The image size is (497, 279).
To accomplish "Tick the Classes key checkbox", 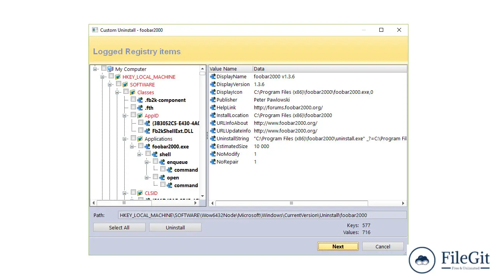I will 126,91.
